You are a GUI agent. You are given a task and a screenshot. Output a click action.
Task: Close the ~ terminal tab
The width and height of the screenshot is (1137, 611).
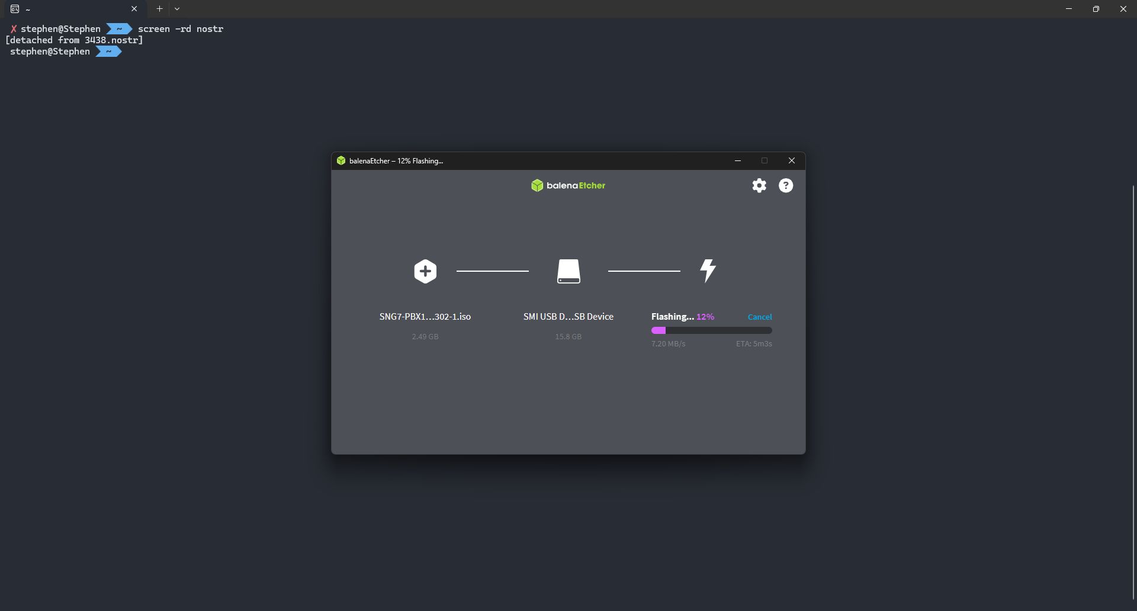[134, 9]
